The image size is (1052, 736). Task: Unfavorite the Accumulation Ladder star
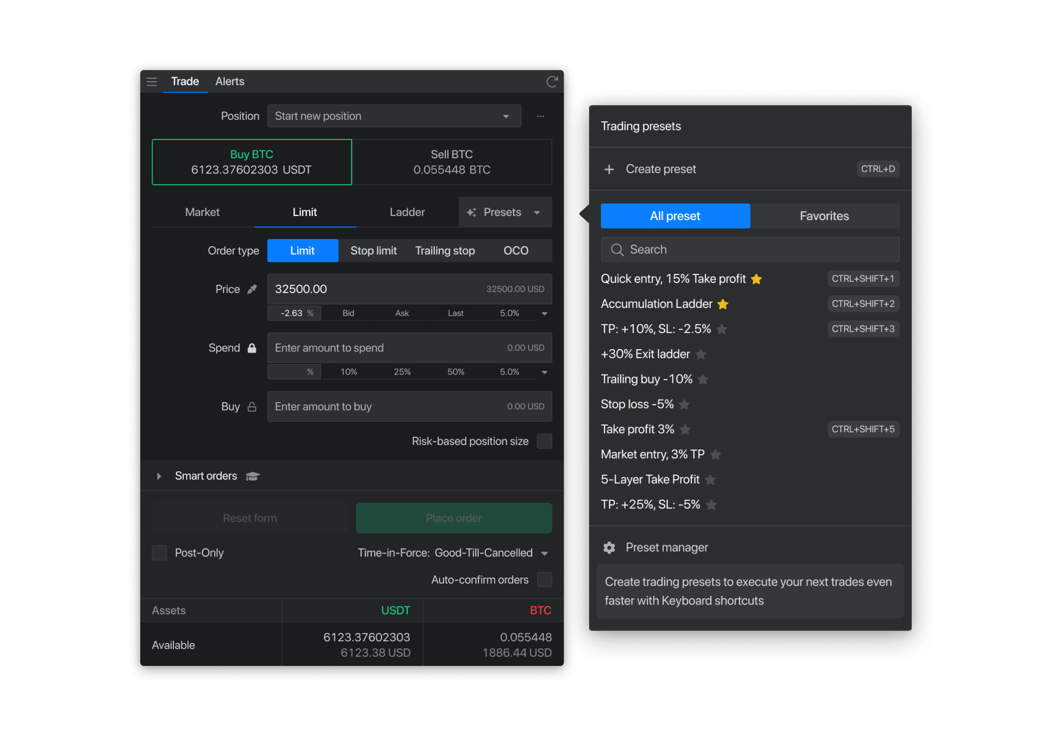pyautogui.click(x=723, y=304)
